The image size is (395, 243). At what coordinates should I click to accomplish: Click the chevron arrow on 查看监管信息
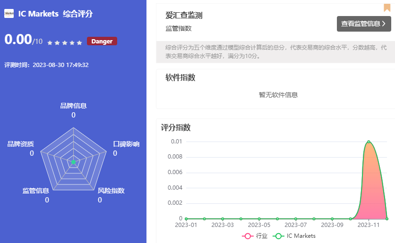(384, 24)
